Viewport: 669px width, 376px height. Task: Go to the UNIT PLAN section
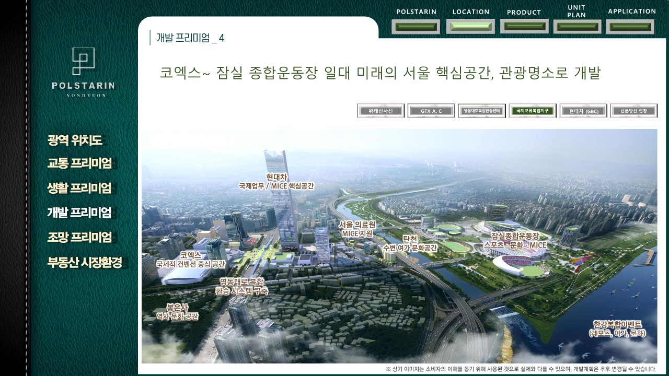pos(577,27)
